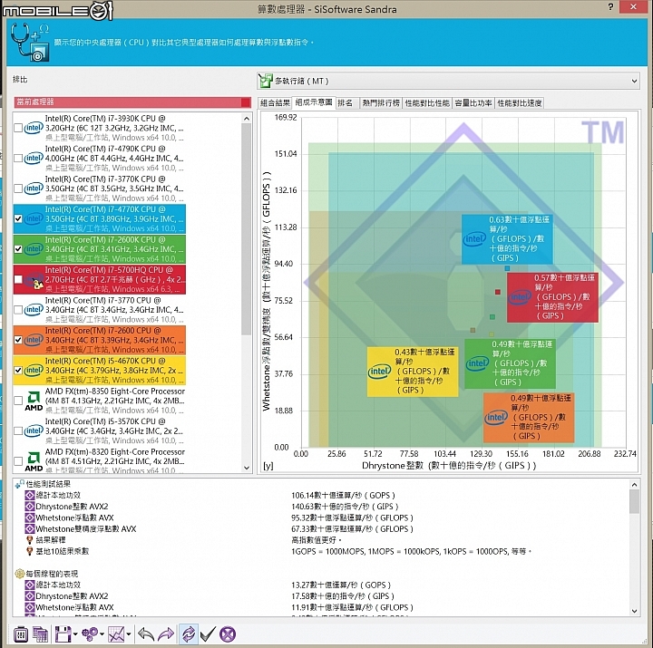This screenshot has width=653, height=648.
Task: Click the 17.58 GIPS per-thread value
Action: click(342, 596)
